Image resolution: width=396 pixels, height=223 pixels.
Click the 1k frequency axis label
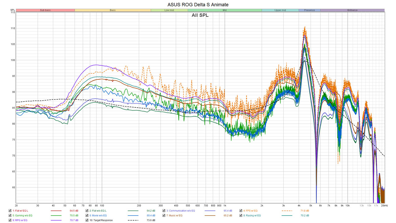tap(225, 206)
